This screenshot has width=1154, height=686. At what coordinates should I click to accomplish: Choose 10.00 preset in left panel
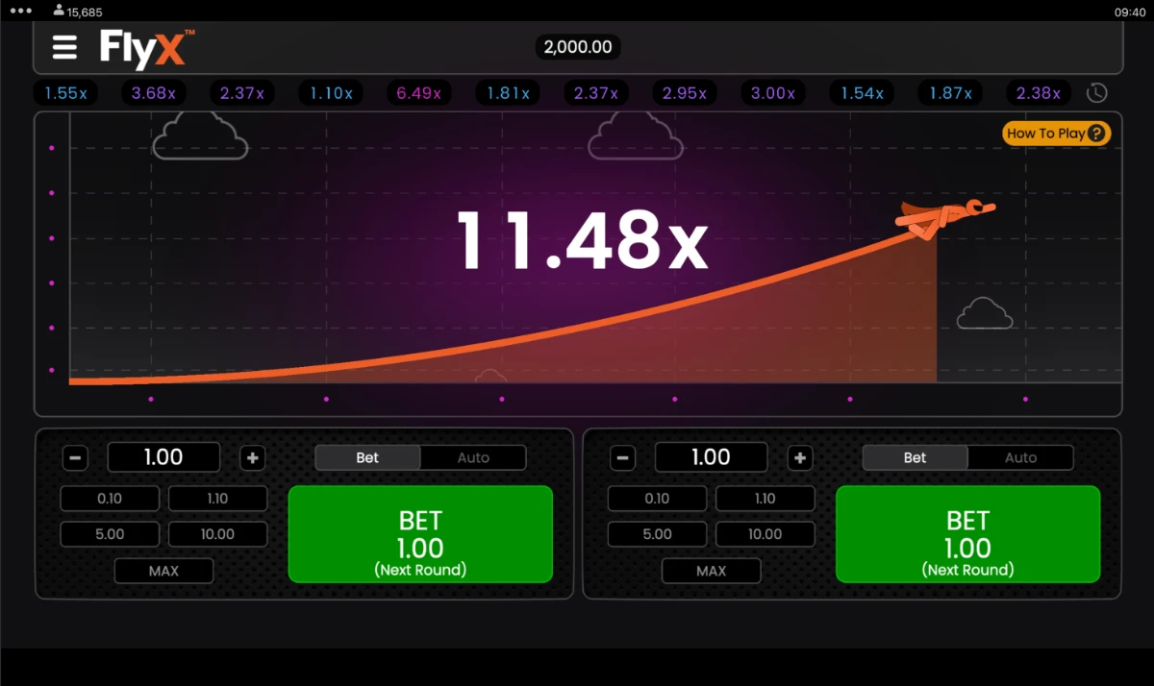tap(217, 534)
